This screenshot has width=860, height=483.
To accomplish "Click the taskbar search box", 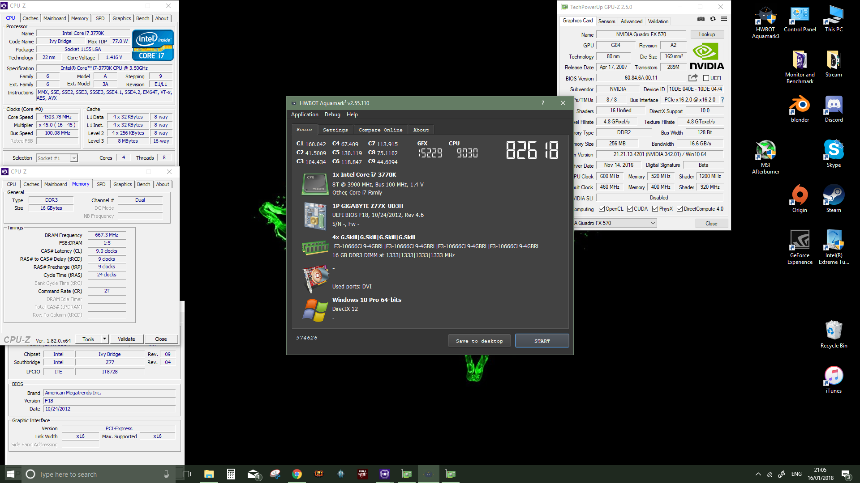I will (99, 474).
